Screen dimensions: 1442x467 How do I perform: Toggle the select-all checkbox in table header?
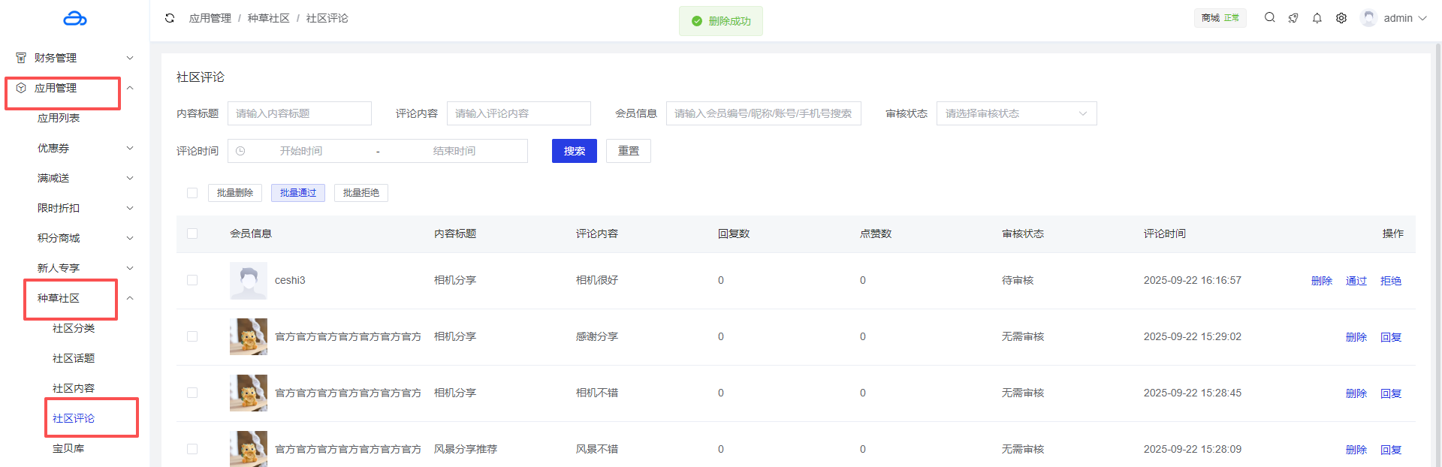click(192, 234)
